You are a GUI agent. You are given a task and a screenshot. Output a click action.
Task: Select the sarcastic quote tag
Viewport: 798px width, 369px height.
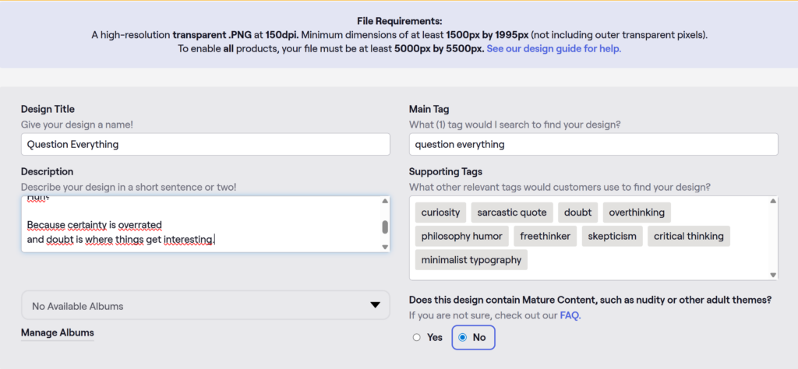tap(511, 213)
